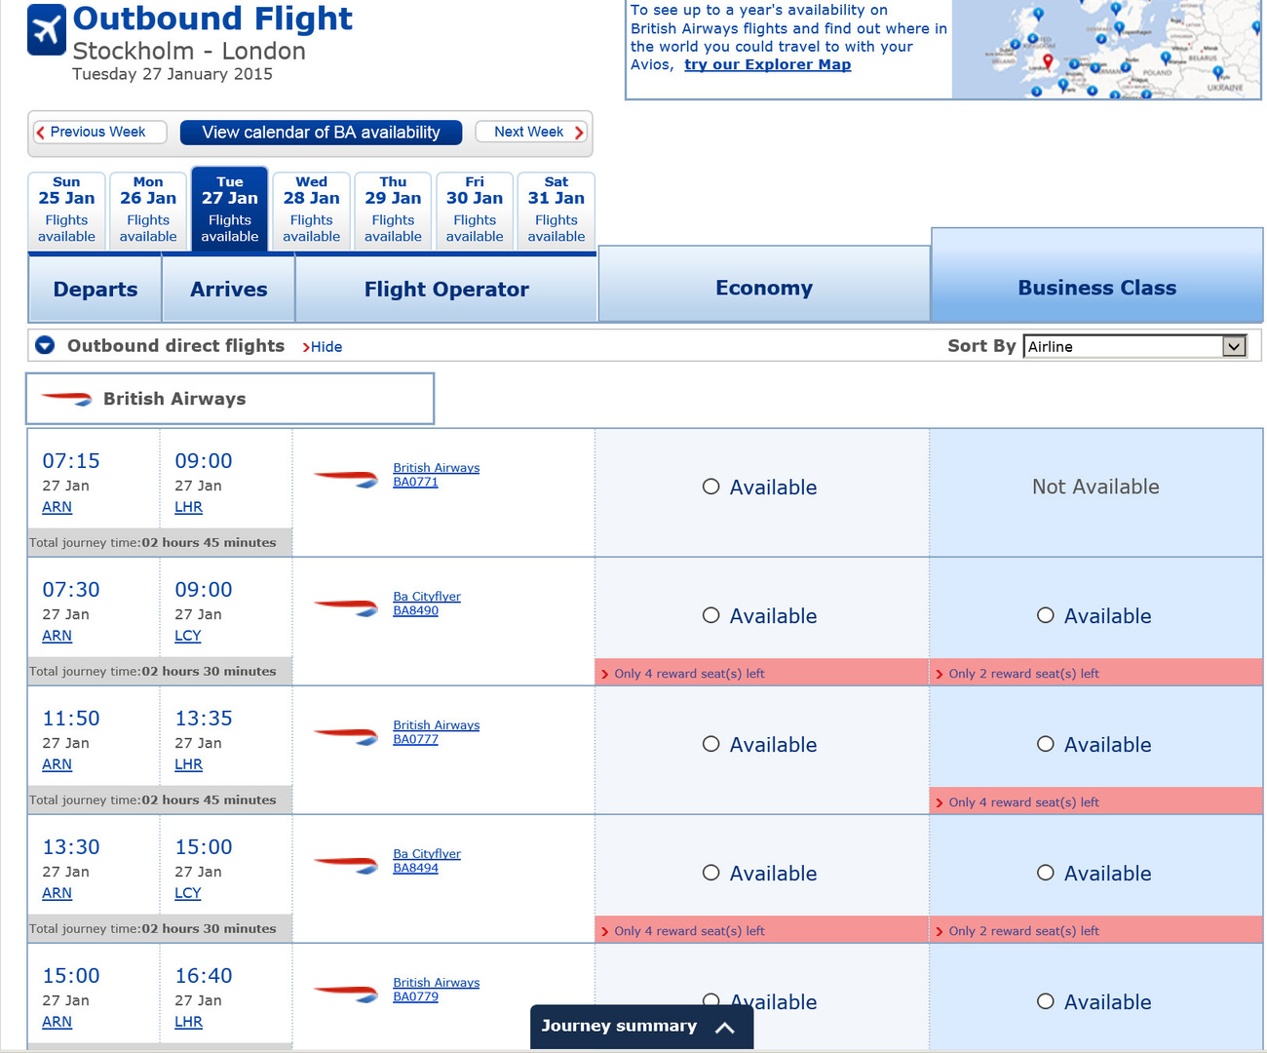Select the Sat 31 Jan date tab

click(x=557, y=209)
